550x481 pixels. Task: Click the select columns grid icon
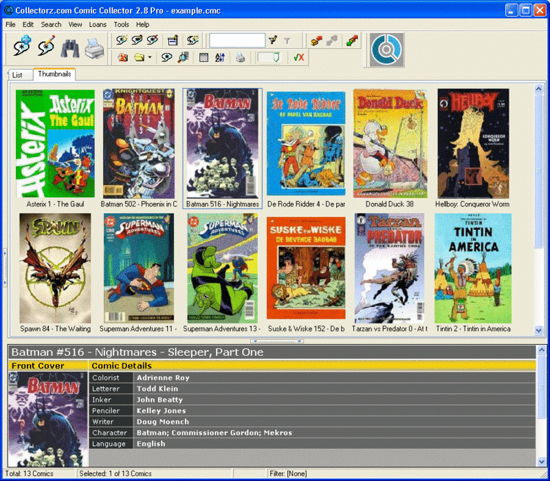[203, 57]
